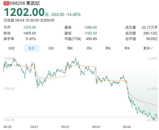Expand the 更多 dropdown
Viewport: 159px width, 130px height.
tap(148, 48)
